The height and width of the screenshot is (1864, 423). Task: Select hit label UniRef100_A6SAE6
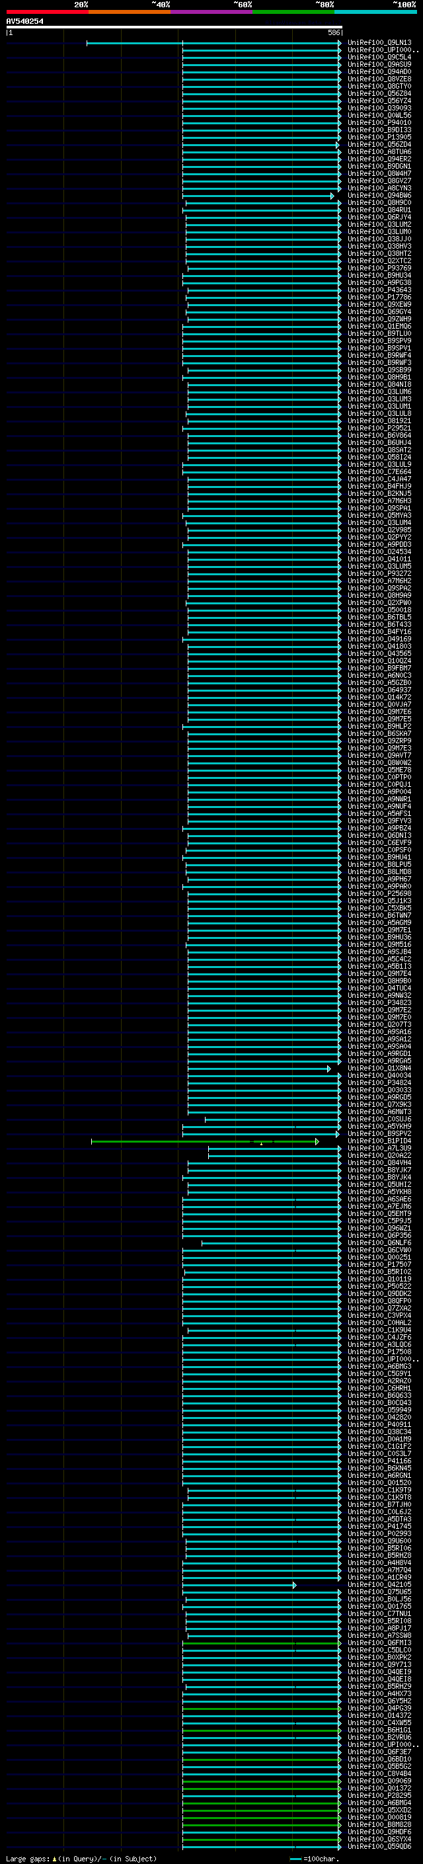coord(379,1199)
